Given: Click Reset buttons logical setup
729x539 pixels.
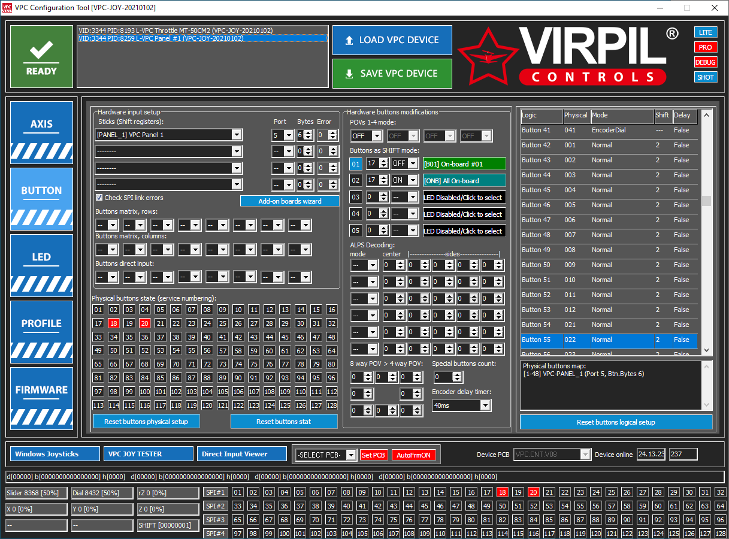Looking at the screenshot, I should tap(616, 422).
